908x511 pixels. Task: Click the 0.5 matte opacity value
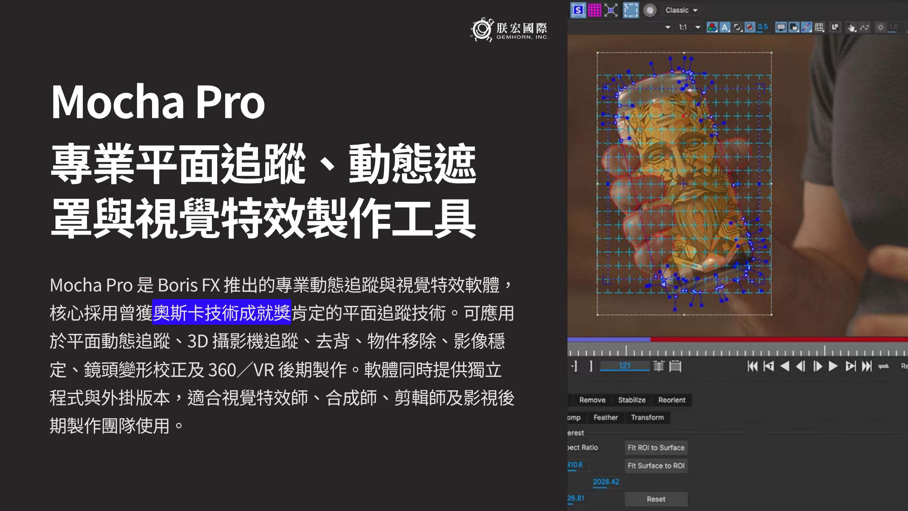(763, 27)
